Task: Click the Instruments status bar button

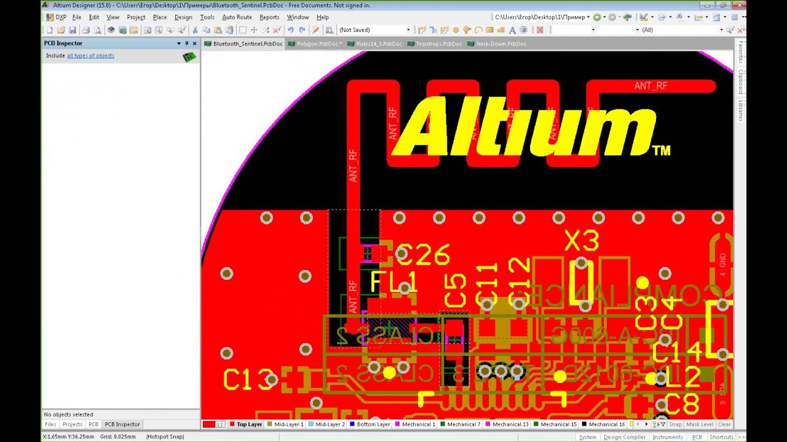Action: pyautogui.click(x=668, y=437)
